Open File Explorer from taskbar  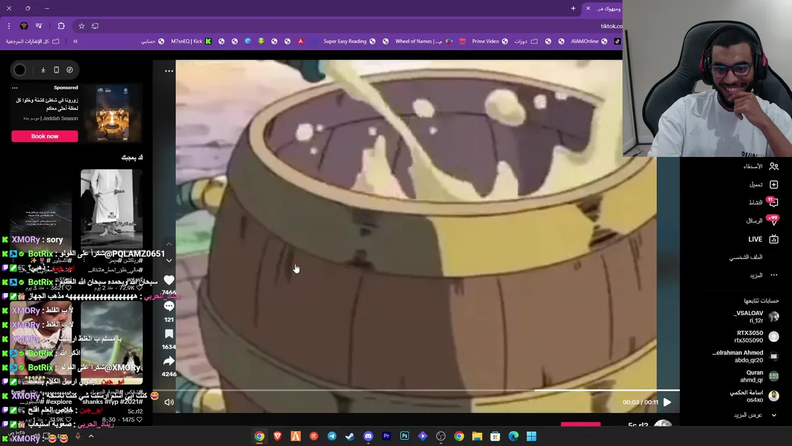point(477,436)
